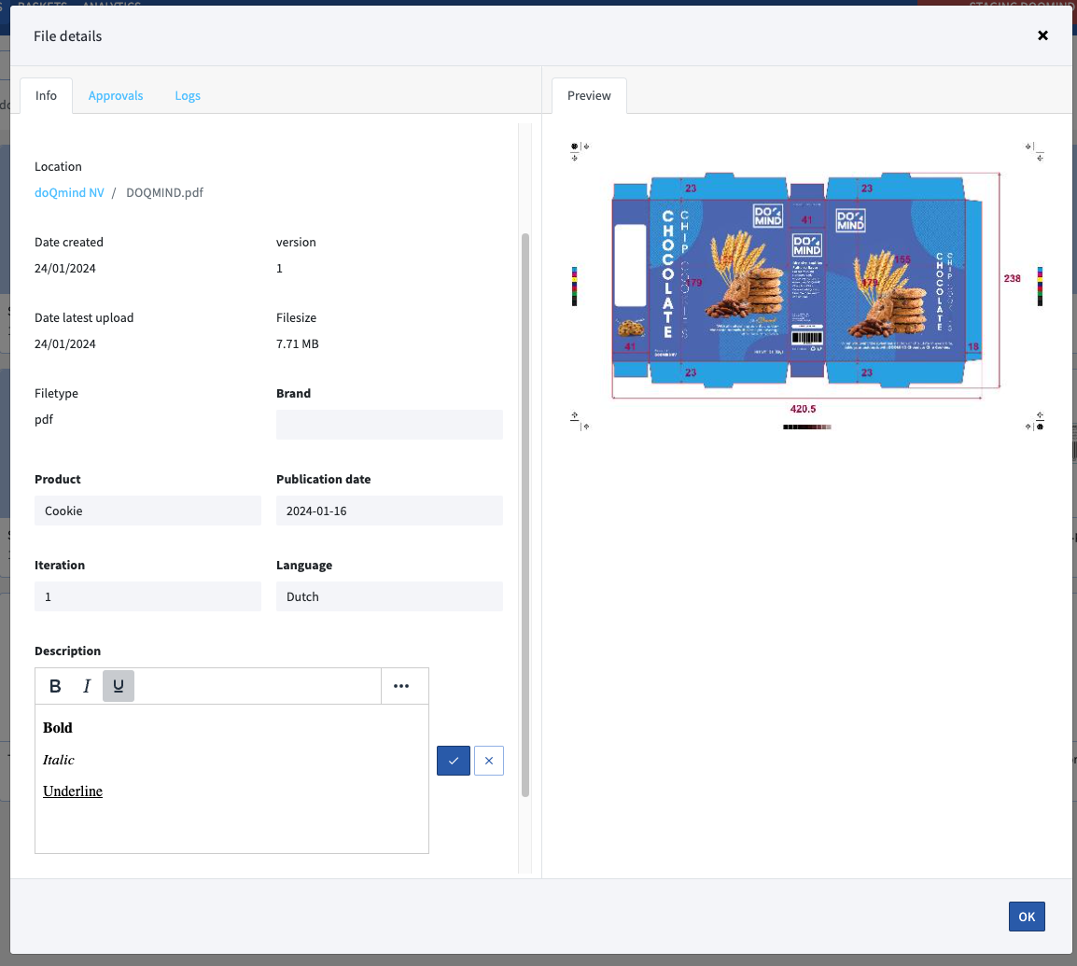Open the Language field showing Dutch
This screenshot has width=1077, height=966.
click(x=389, y=596)
